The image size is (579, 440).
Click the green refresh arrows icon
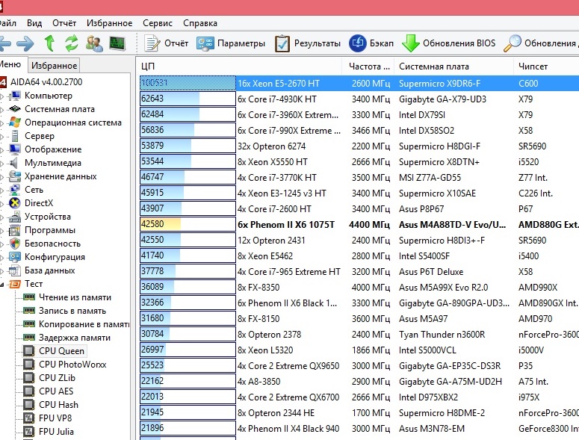point(72,43)
